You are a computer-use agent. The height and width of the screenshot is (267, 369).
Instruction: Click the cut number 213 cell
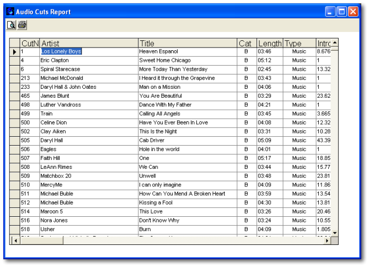[x=30, y=78]
